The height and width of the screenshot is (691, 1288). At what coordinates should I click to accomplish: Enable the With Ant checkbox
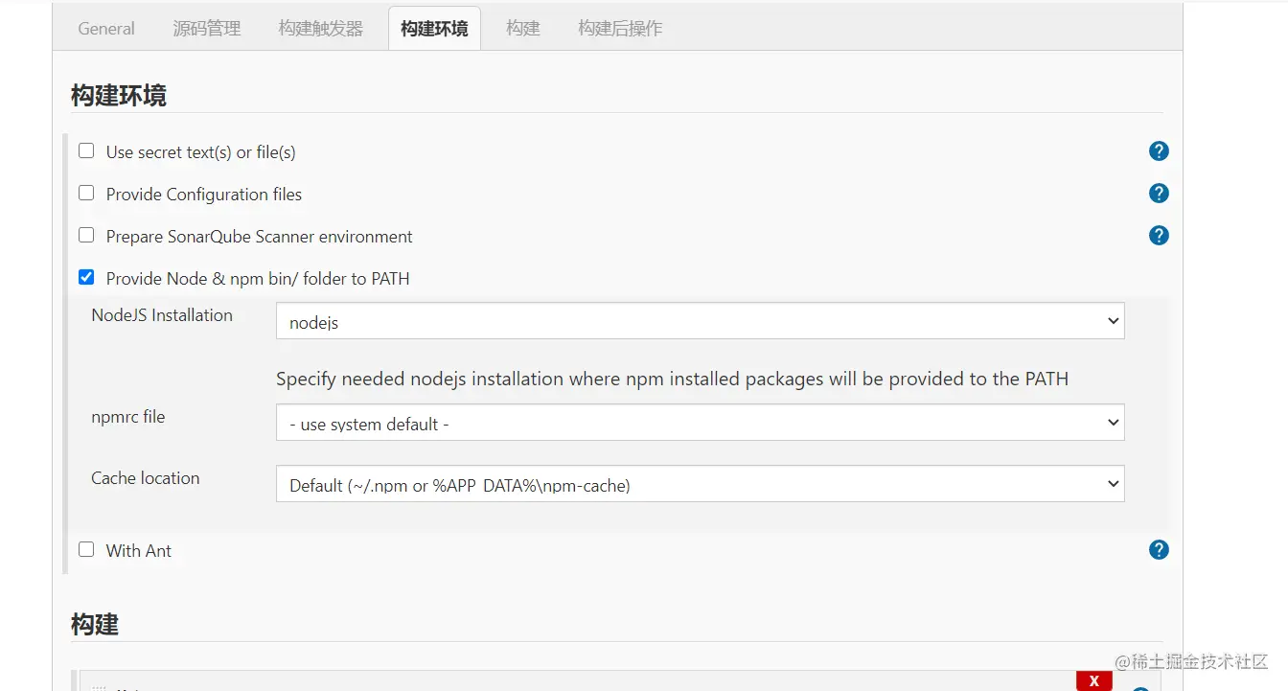pyautogui.click(x=86, y=550)
